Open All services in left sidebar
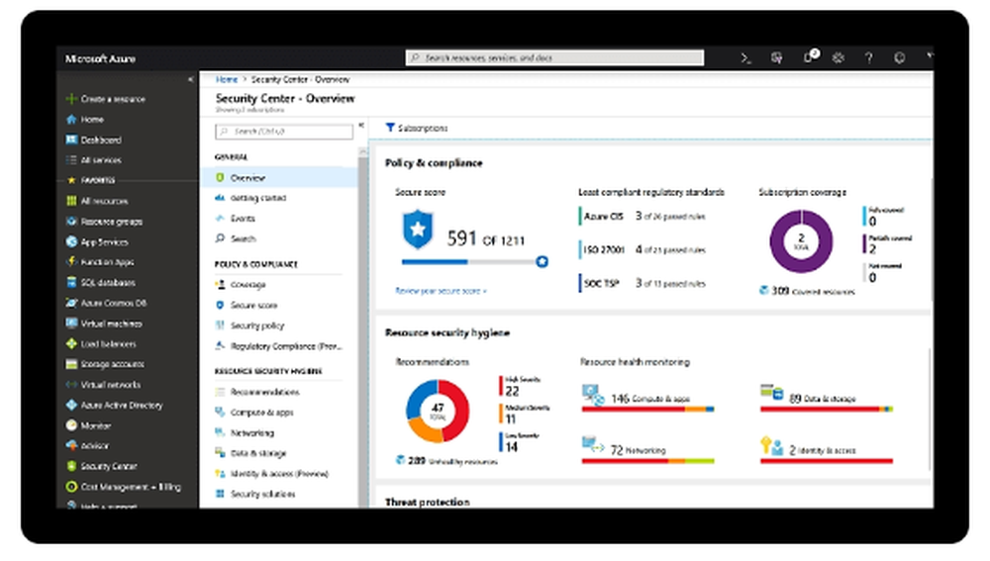This screenshot has width=990, height=561. 93,160
